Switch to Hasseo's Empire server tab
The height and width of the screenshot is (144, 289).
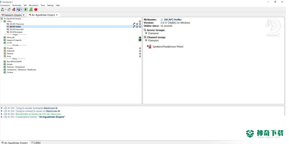(x=13, y=15)
